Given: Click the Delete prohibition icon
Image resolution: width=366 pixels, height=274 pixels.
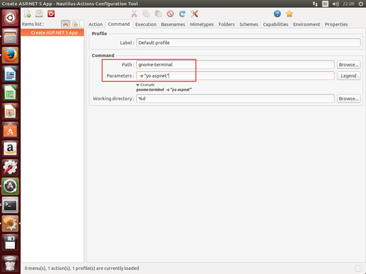Looking at the screenshot, I should [x=170, y=14].
